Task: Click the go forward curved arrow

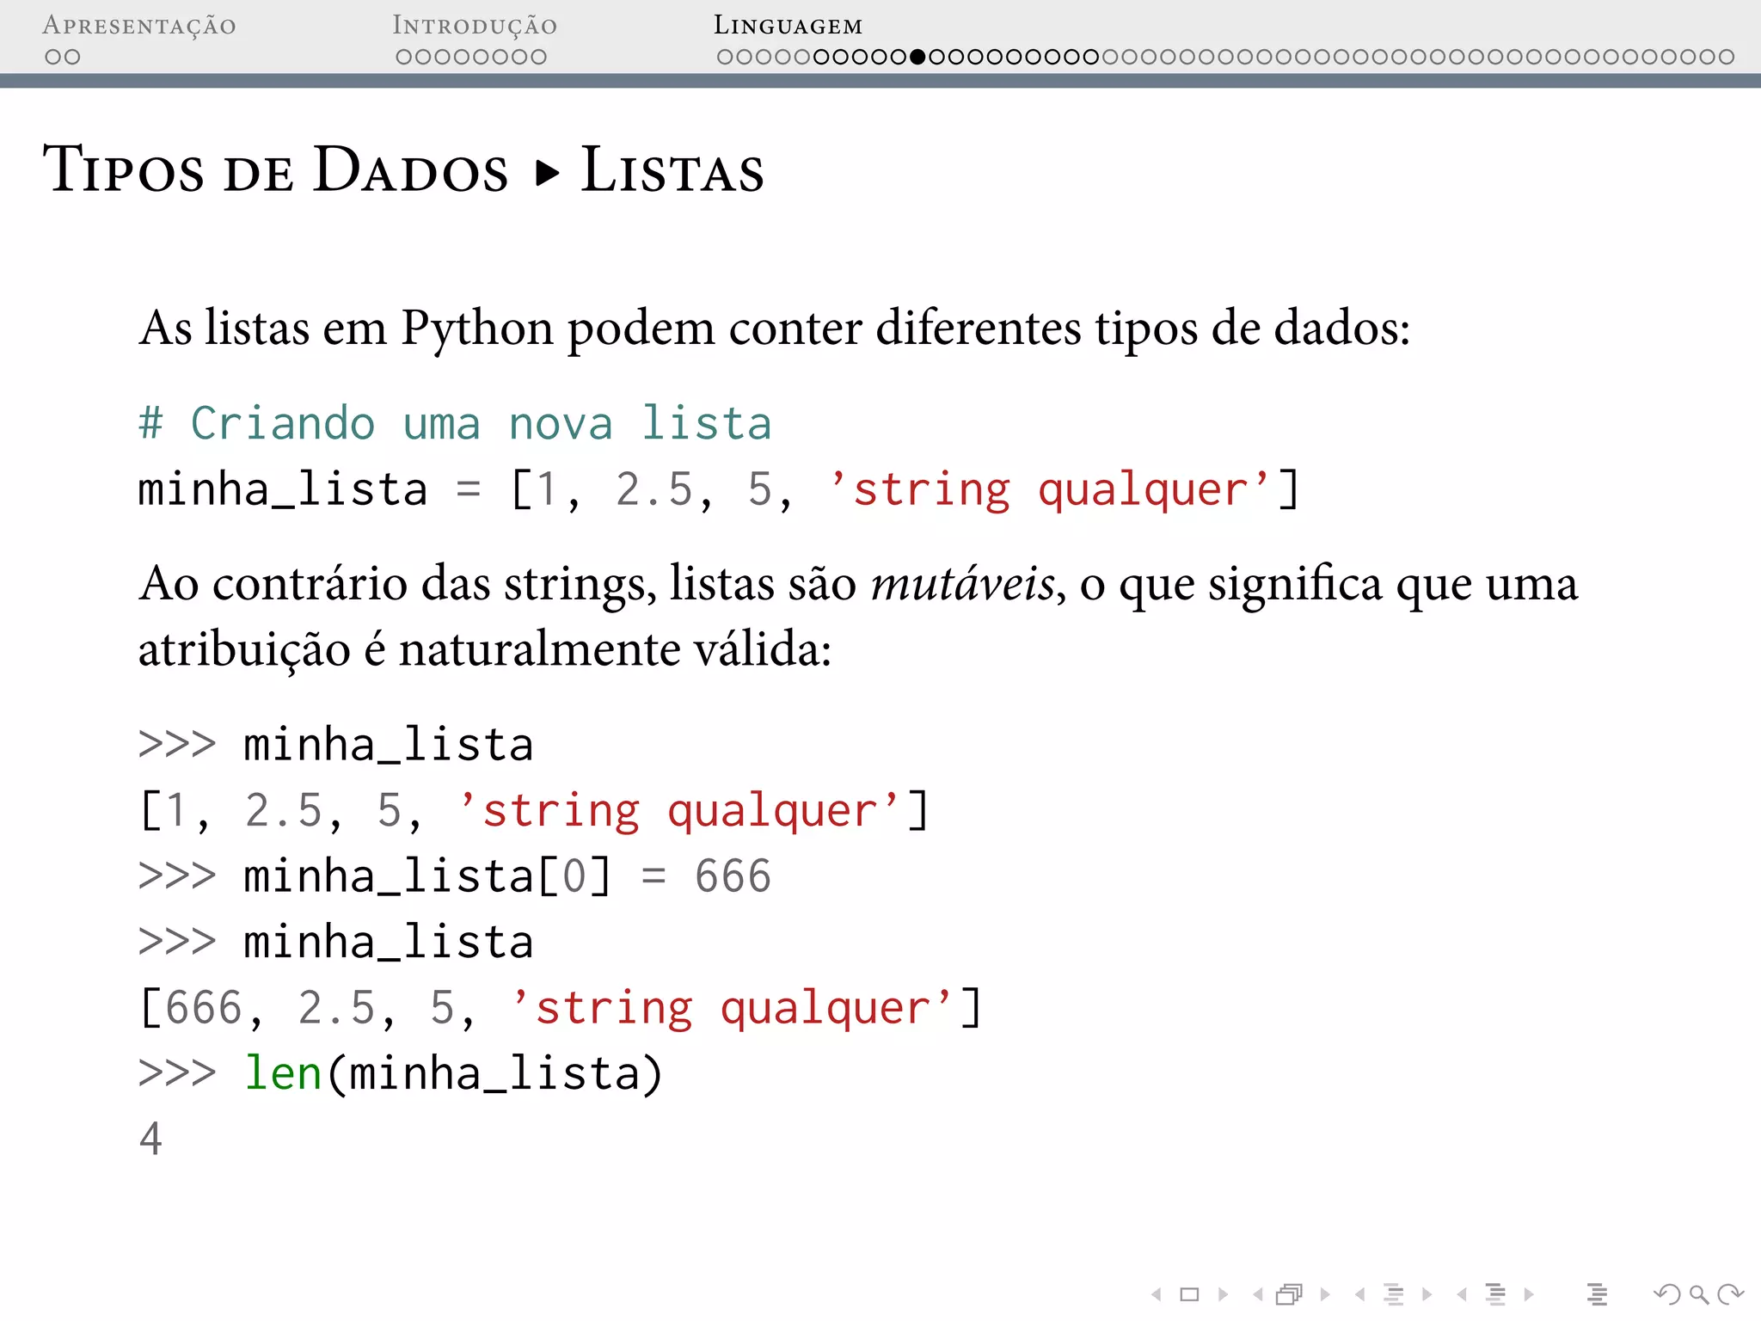Action: pyautogui.click(x=1730, y=1294)
